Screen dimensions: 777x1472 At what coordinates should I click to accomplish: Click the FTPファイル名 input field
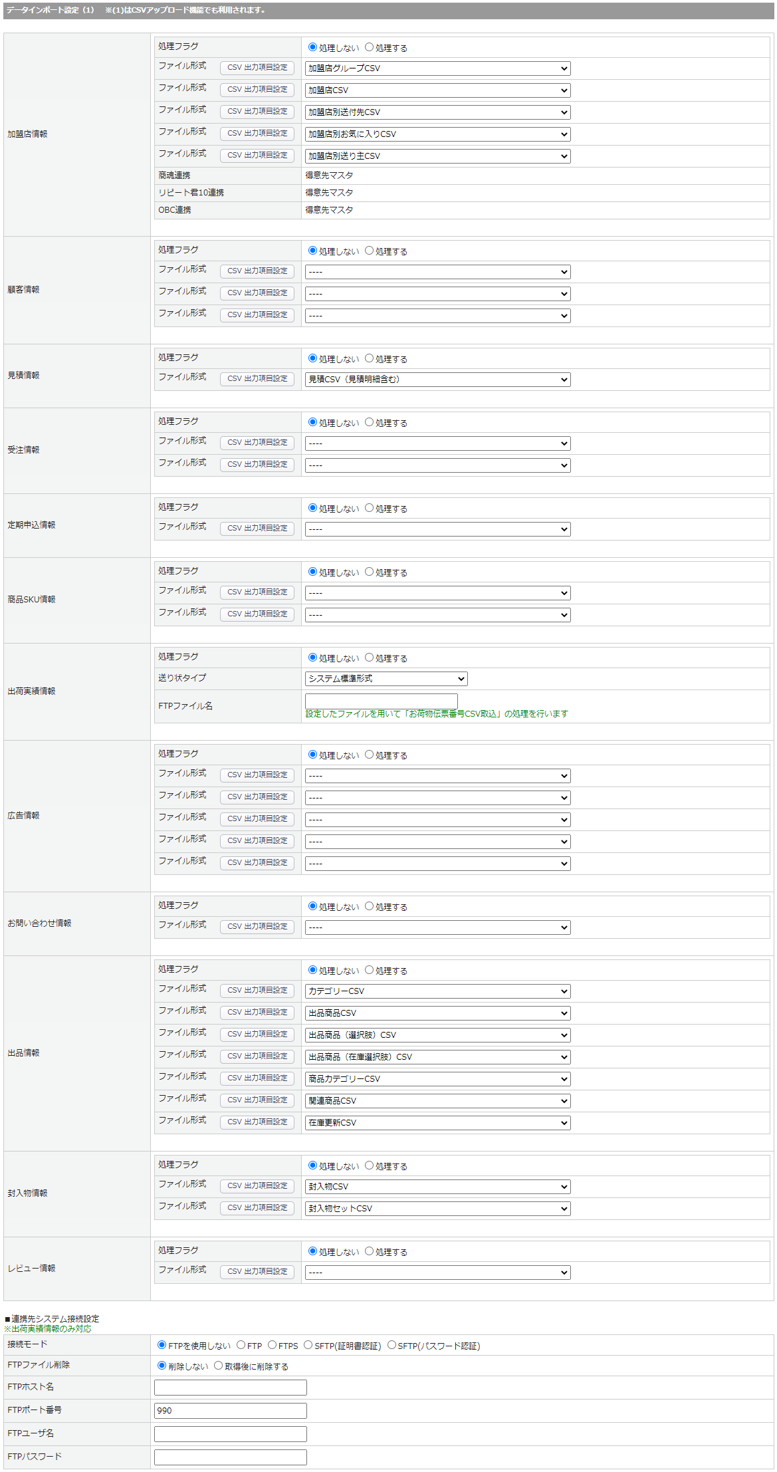(x=381, y=700)
